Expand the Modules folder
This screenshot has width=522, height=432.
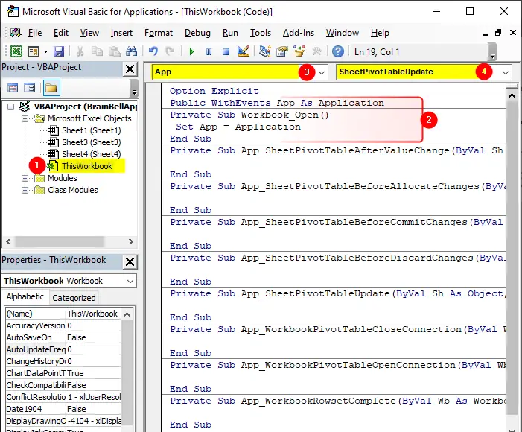coord(25,178)
